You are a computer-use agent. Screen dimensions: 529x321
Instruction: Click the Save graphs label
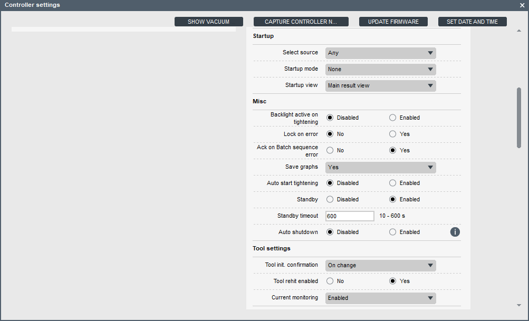click(x=302, y=167)
